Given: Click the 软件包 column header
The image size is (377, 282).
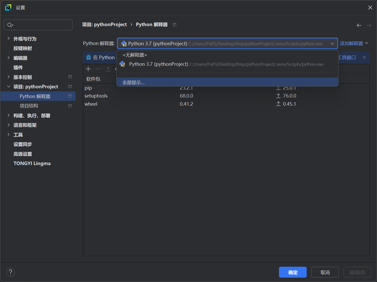Looking at the screenshot, I should point(93,79).
